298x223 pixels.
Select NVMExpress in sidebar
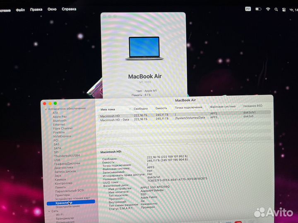coord(62,136)
